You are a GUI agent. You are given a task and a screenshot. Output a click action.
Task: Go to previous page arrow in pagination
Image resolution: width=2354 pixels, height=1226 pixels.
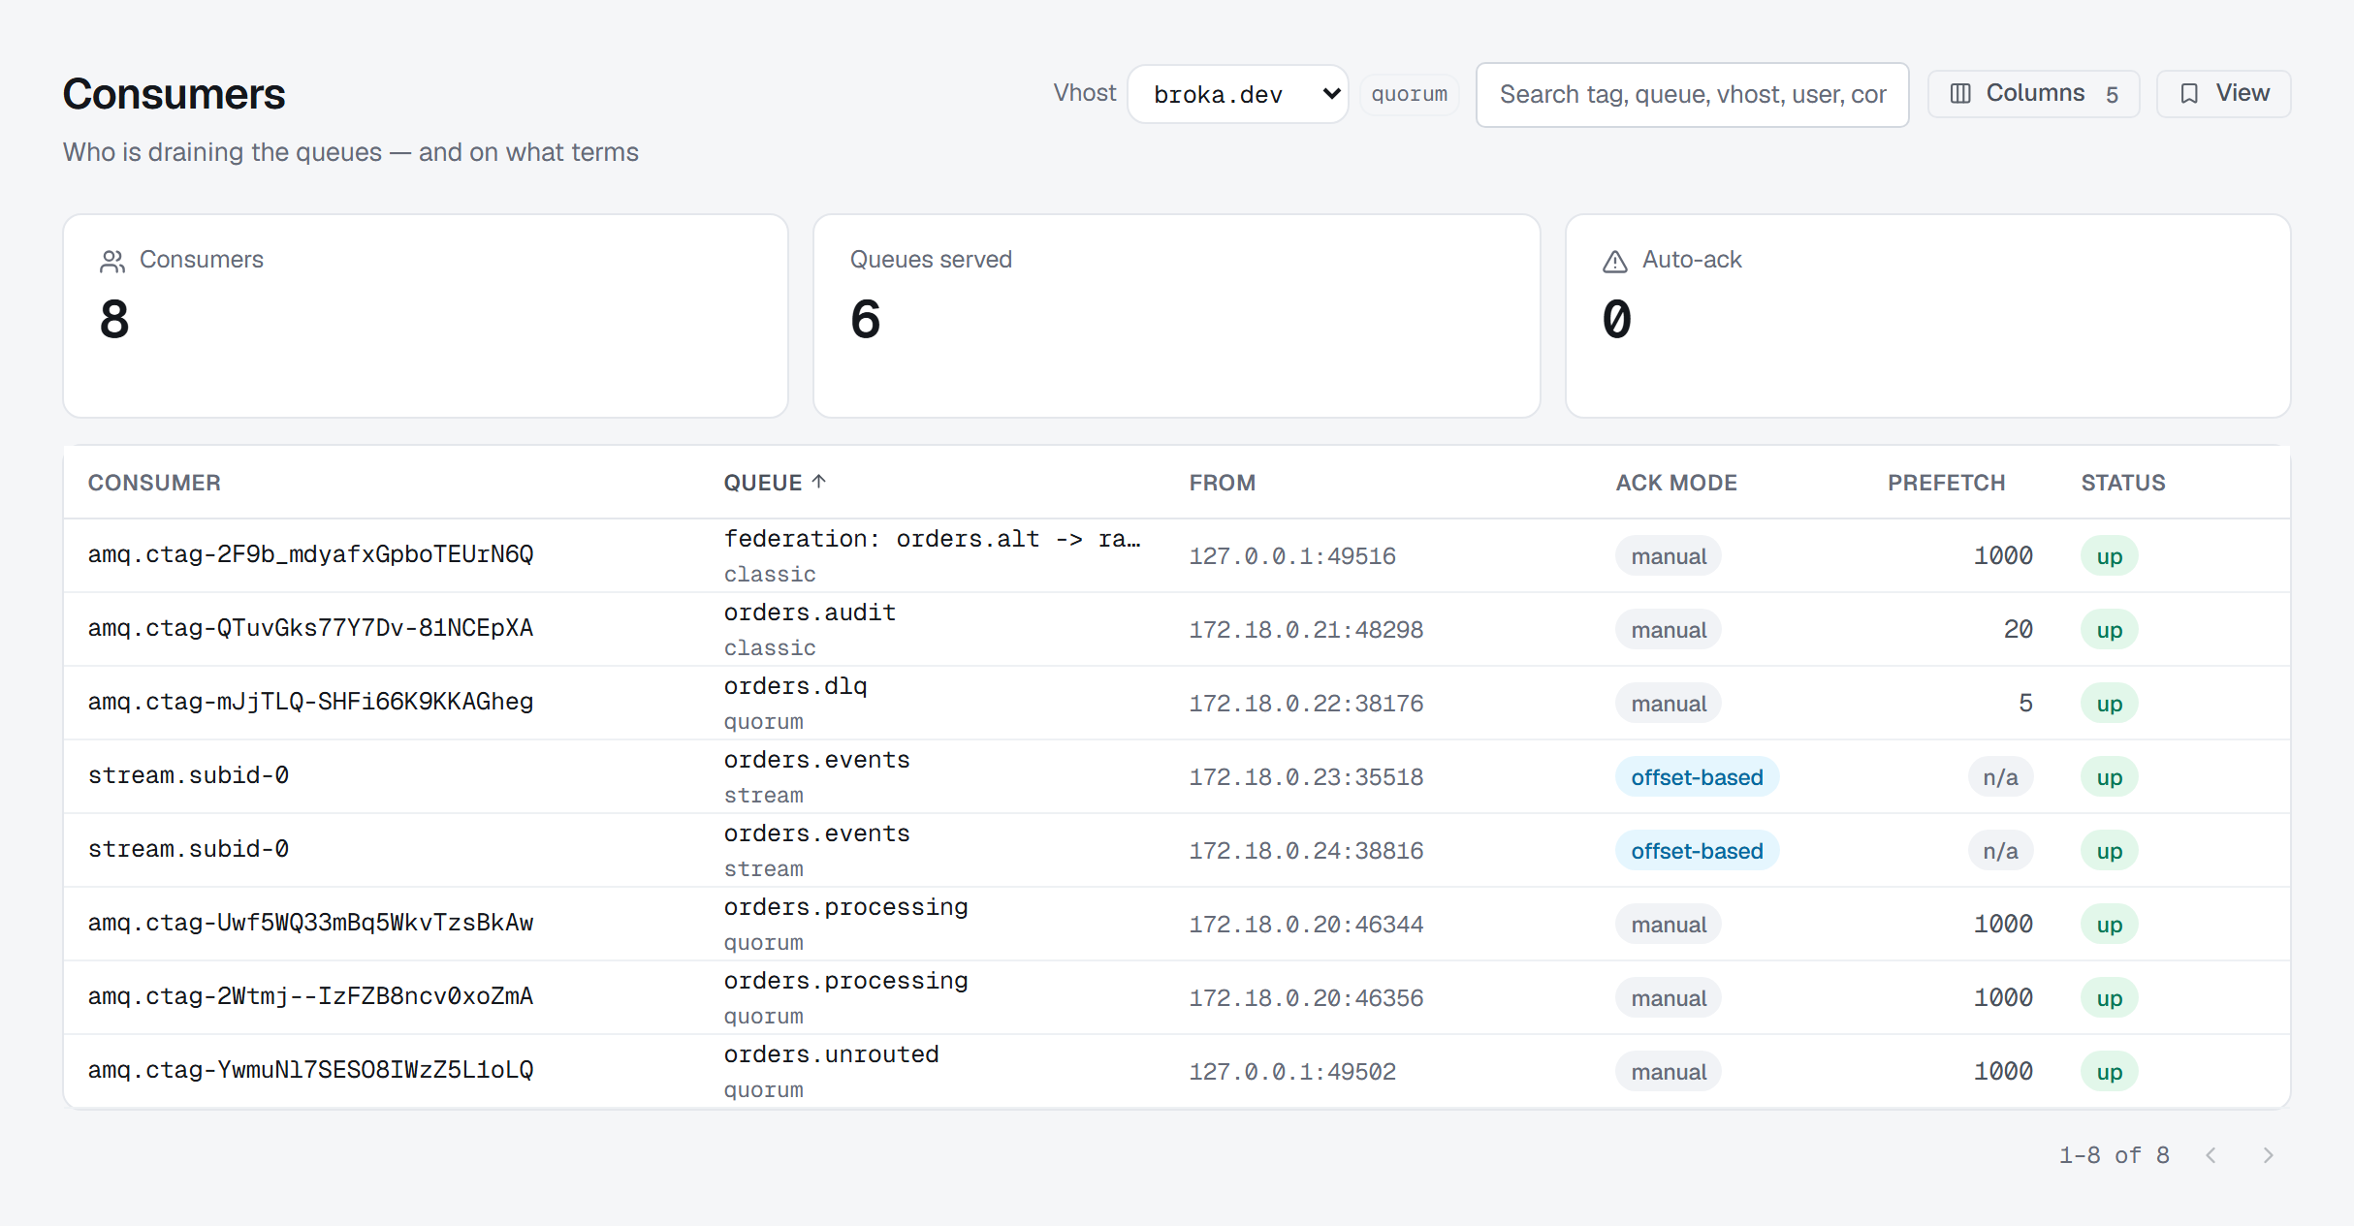pos(2211,1155)
